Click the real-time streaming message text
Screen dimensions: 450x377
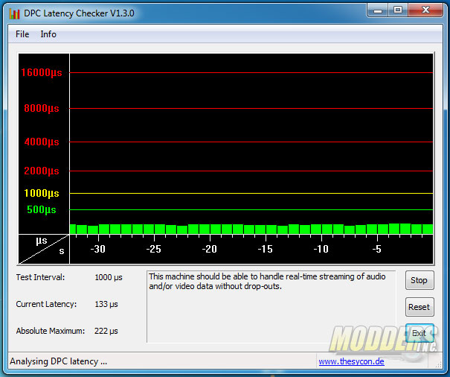[x=267, y=281]
